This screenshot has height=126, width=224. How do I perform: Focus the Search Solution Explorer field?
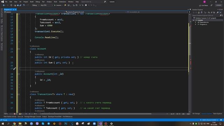206,15
